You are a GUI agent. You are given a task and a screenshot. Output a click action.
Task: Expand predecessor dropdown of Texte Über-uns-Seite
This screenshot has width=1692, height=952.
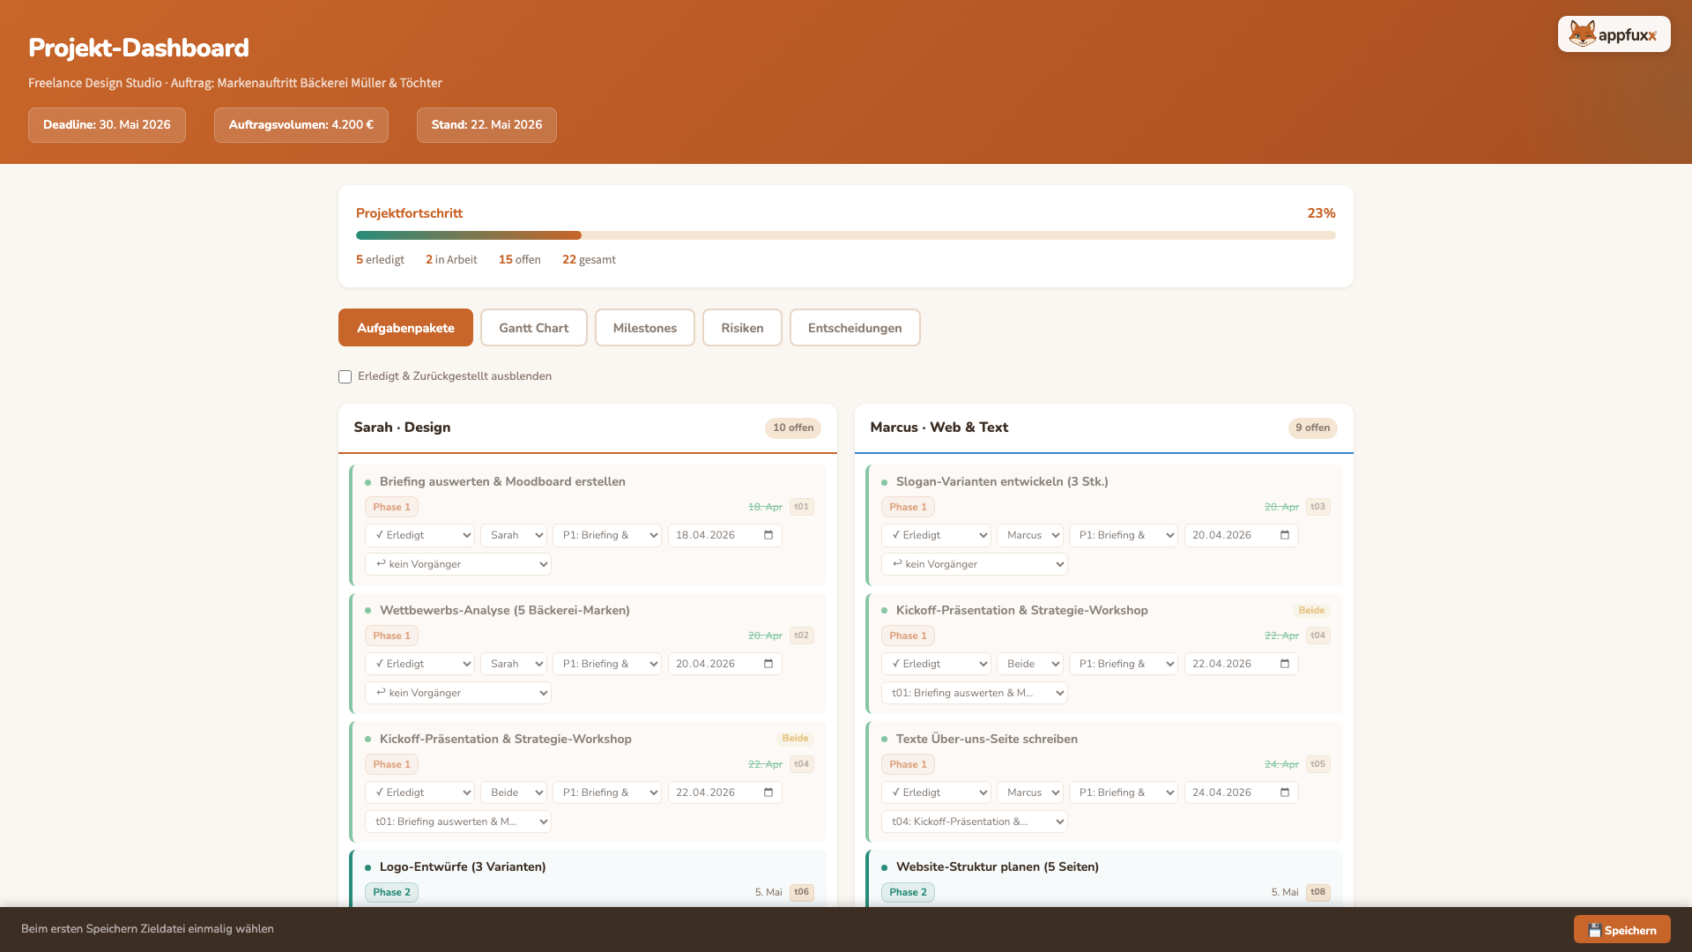click(974, 822)
